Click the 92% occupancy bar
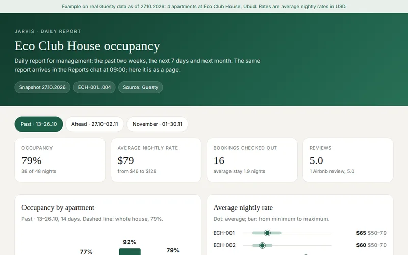The image size is (408, 255). 130,251
